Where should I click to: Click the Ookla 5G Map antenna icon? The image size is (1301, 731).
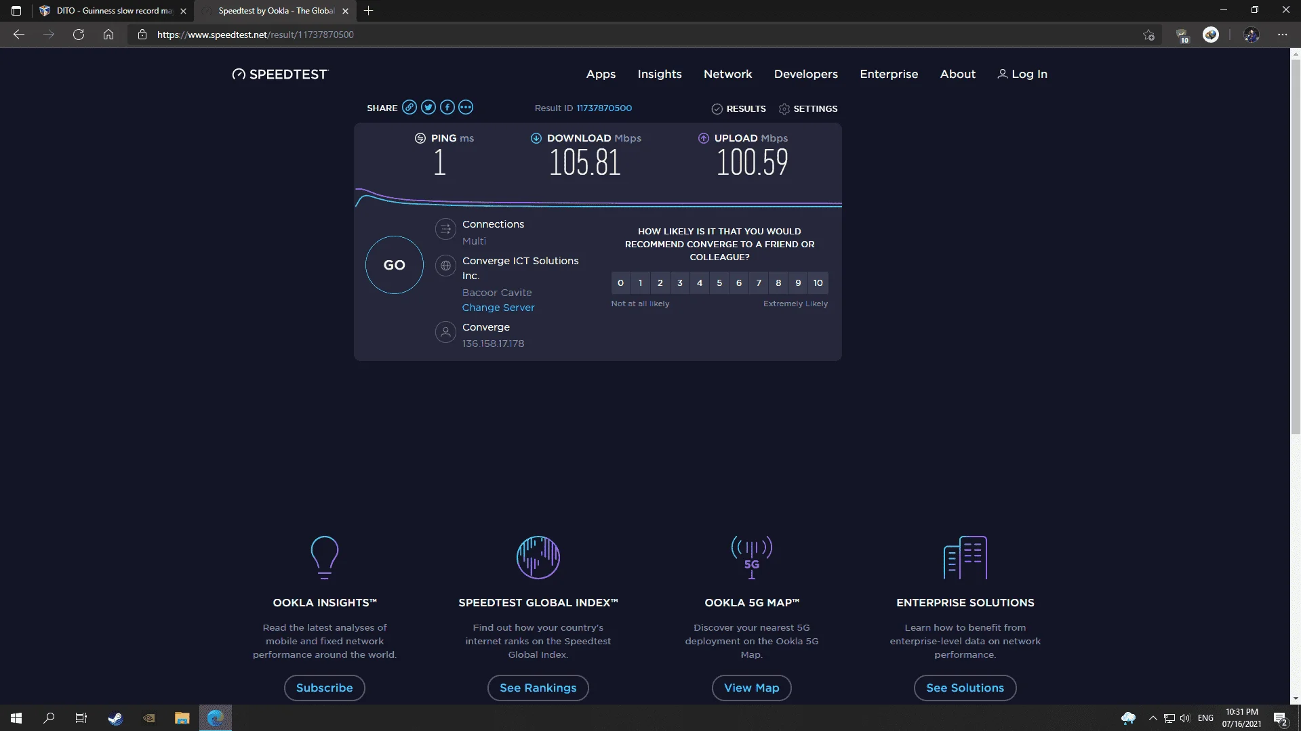(752, 557)
